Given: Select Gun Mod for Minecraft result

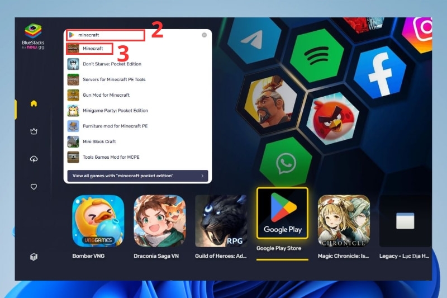Looking at the screenshot, I should point(137,95).
